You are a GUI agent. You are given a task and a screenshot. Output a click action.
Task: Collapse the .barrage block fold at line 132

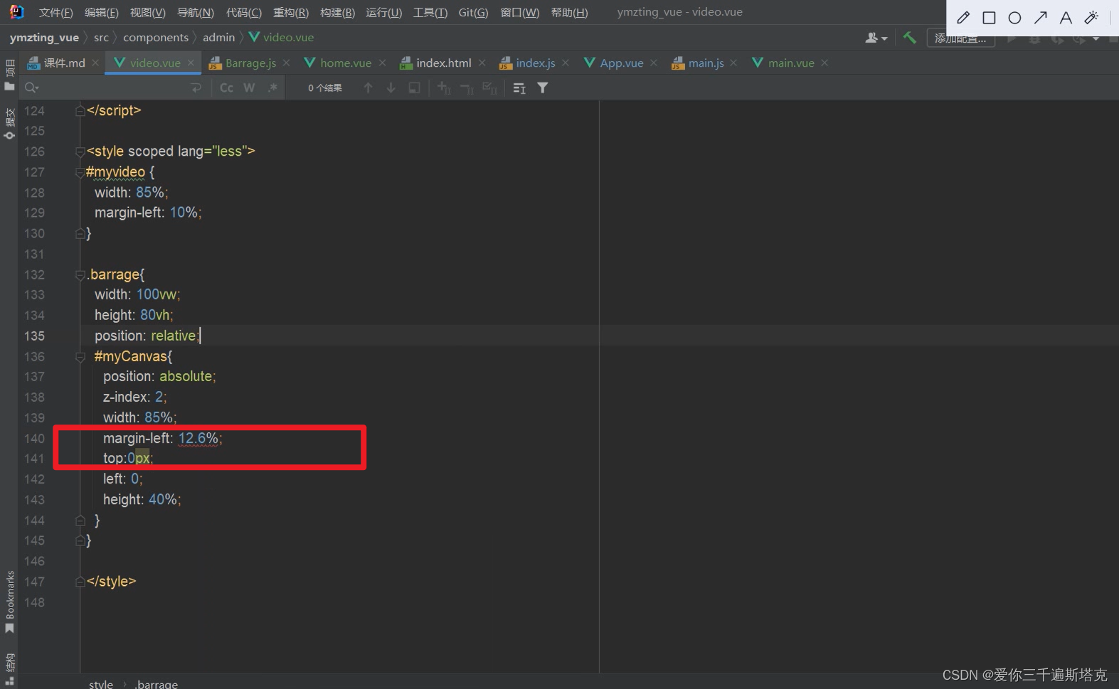click(x=80, y=274)
